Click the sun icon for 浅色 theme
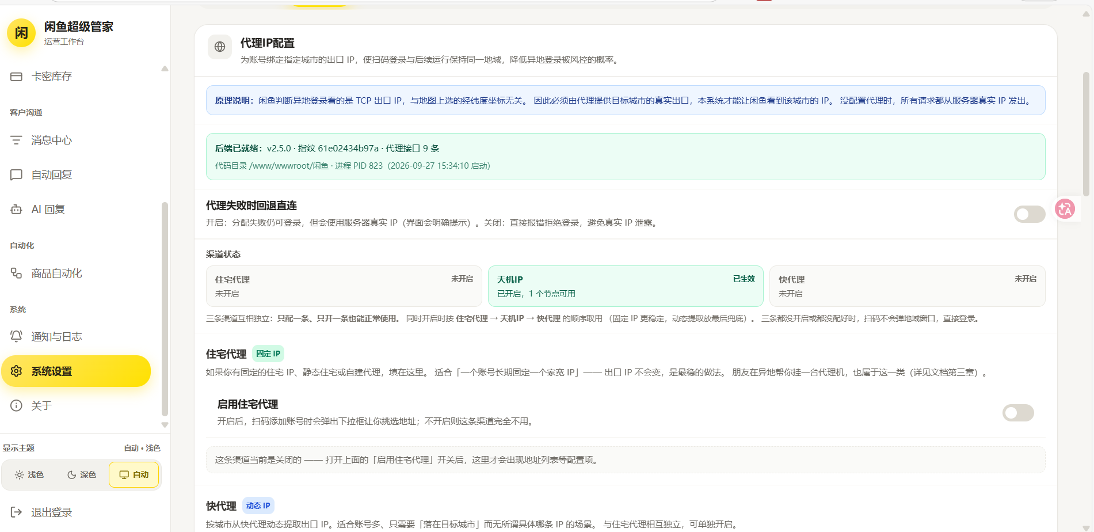1094x532 pixels. (19, 475)
